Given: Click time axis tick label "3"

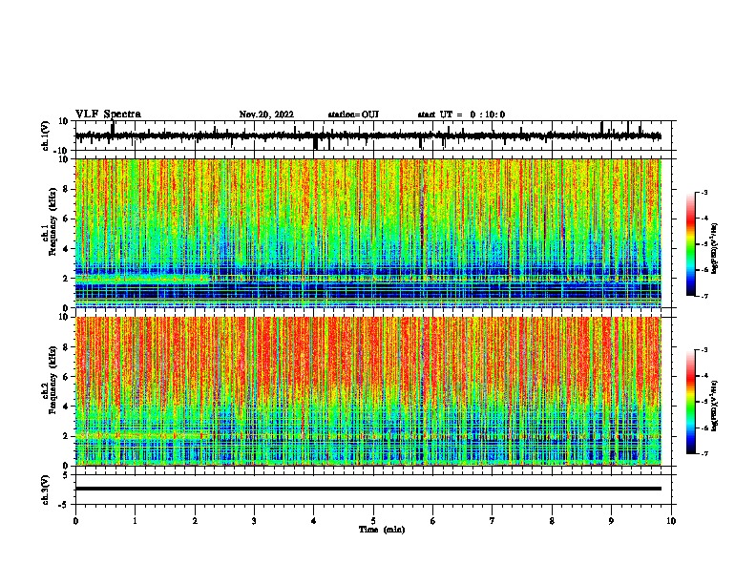Looking at the screenshot, I should [x=254, y=521].
